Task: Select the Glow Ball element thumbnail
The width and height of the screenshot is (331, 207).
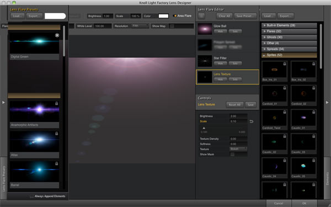Action: (205, 29)
